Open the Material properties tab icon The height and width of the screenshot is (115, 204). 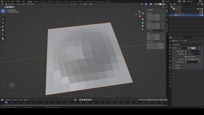pos(170,82)
